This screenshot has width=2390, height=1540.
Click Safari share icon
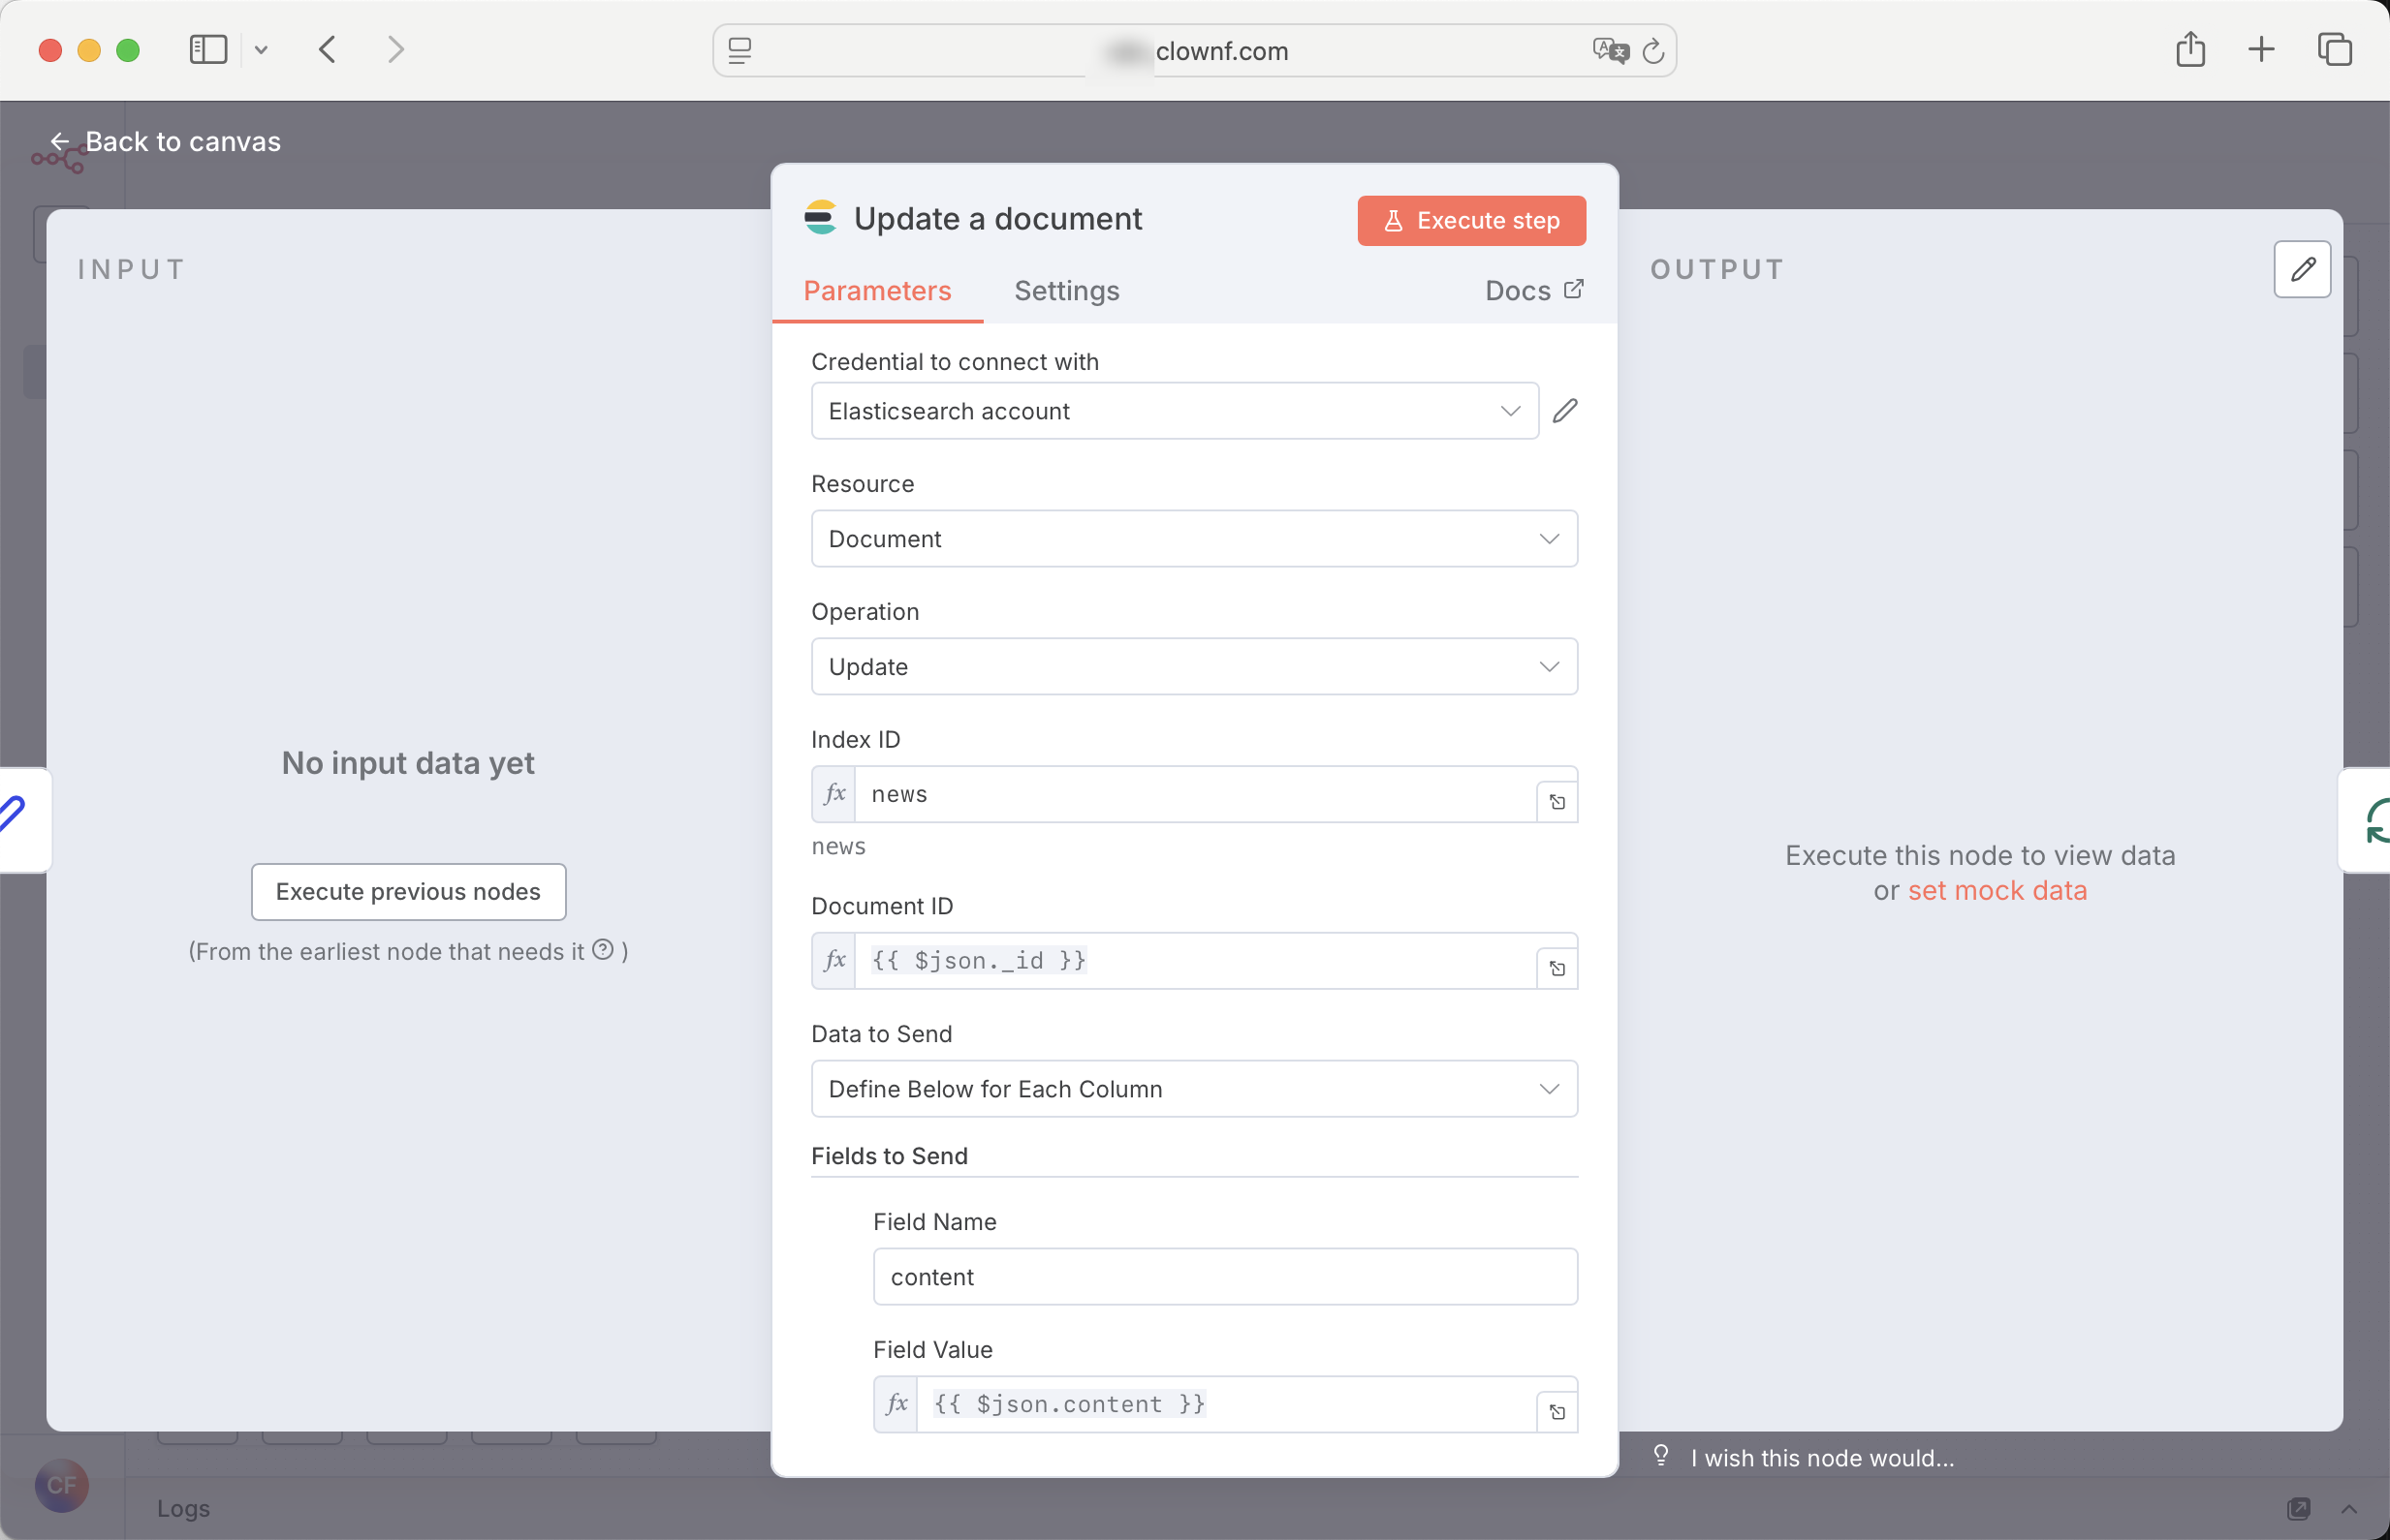coord(2190,50)
